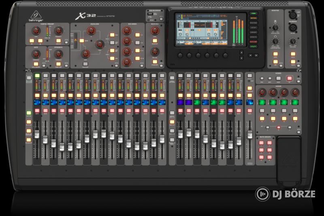Click the USB port on the USB Recorder panel

[151, 14]
